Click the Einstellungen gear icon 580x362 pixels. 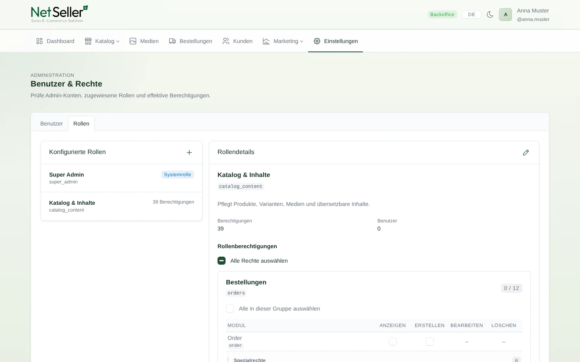[317, 41]
